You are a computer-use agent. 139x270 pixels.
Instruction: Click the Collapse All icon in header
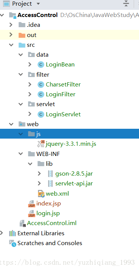[x=126, y=4]
